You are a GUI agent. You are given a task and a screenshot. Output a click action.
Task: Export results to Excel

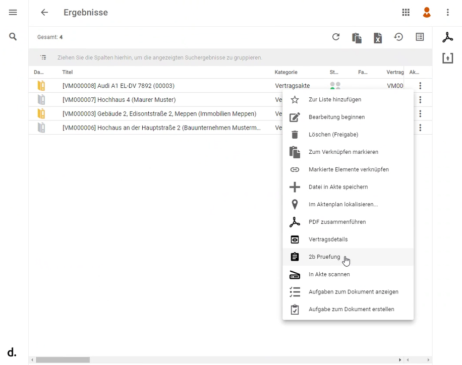pyautogui.click(x=378, y=37)
